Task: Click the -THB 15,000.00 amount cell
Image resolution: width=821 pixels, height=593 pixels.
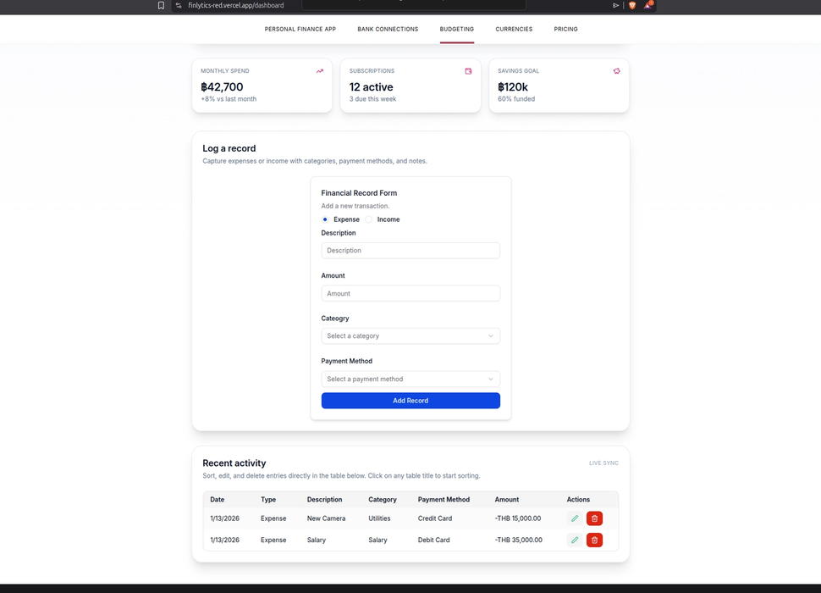Action: click(518, 518)
